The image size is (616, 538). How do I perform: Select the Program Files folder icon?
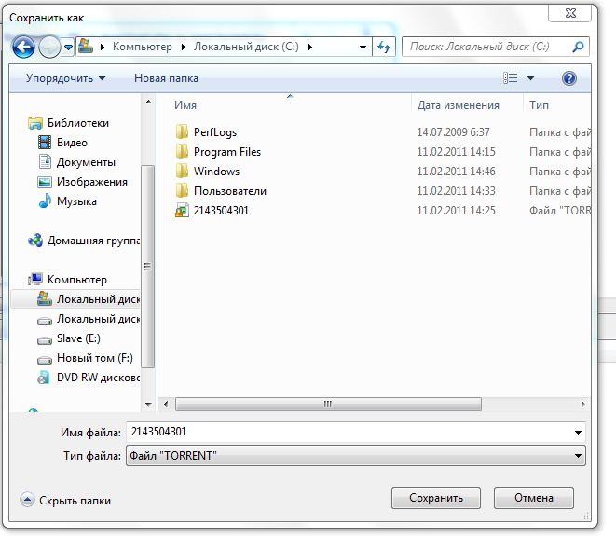coord(182,151)
